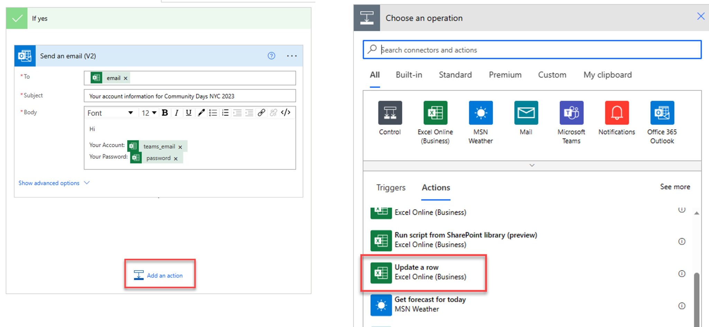Viewport: 709px width, 327px height.
Task: Select the Mail connector icon
Action: coord(526,112)
